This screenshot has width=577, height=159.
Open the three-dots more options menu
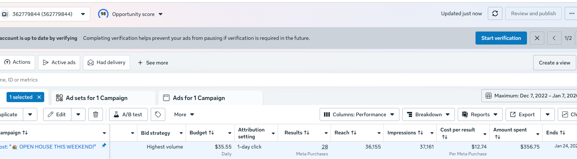coord(572,14)
